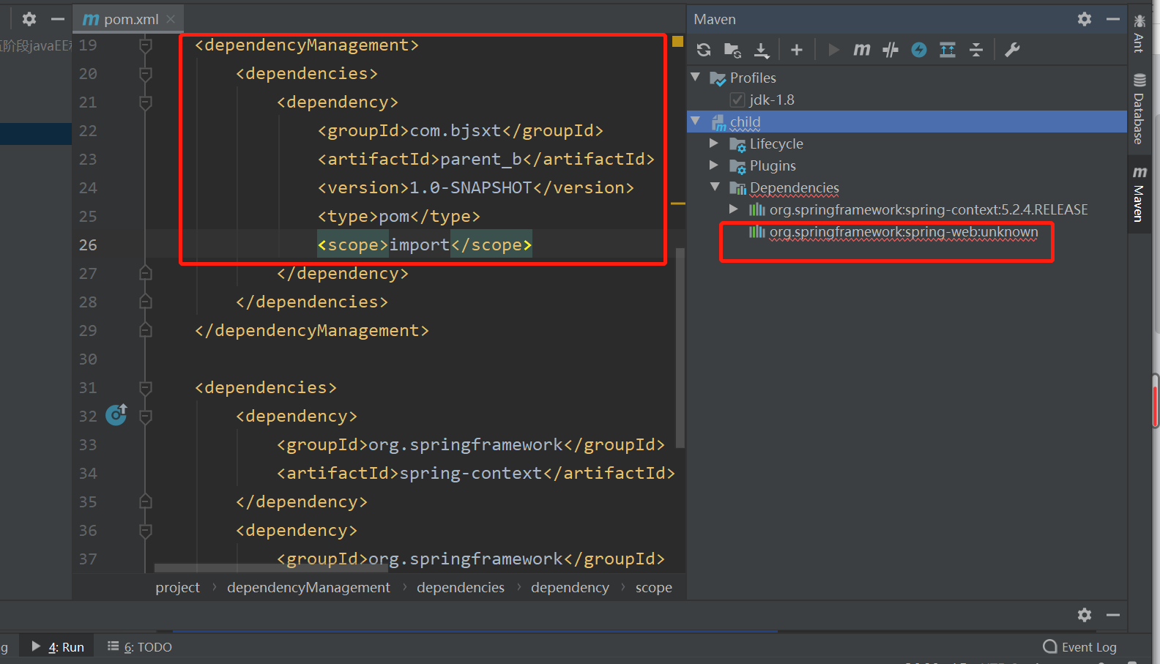The height and width of the screenshot is (664, 1160).
Task: Click the yellow inspection warning indicator
Action: [677, 42]
